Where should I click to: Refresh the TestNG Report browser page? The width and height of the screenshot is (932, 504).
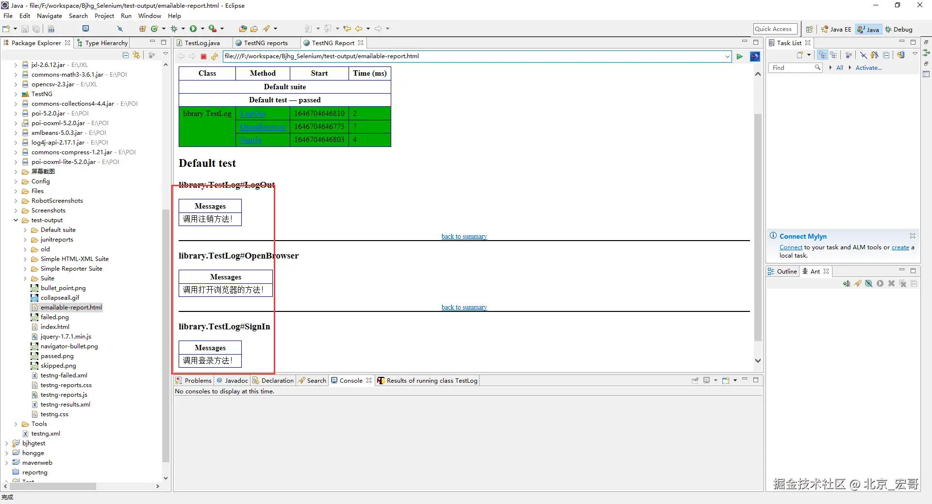[215, 56]
